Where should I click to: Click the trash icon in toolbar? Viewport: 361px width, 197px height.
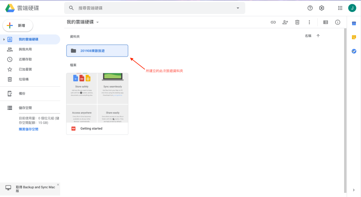297,22
